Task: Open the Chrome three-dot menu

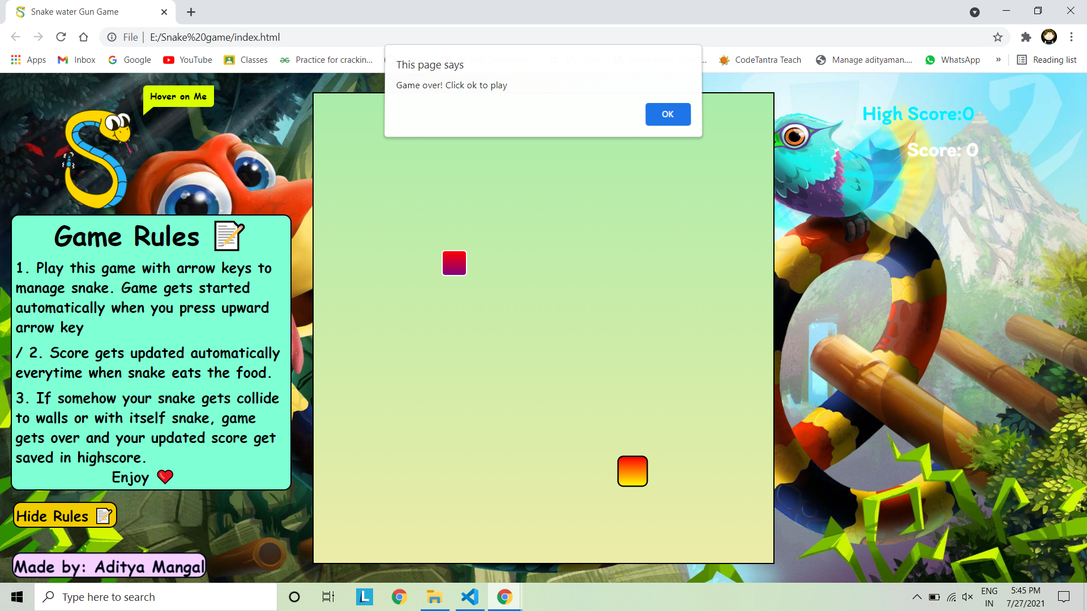Action: [x=1071, y=37]
